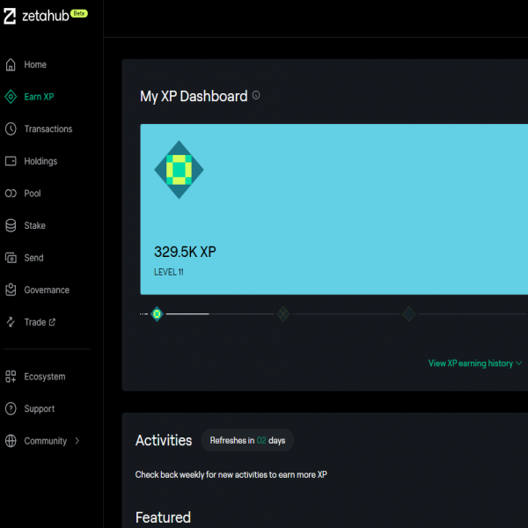Image resolution: width=528 pixels, height=528 pixels.
Task: Click the Send icon in sidebar
Action: (x=11, y=258)
